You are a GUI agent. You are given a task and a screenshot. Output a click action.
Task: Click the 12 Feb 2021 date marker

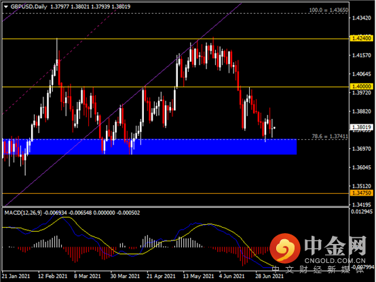click(53, 277)
